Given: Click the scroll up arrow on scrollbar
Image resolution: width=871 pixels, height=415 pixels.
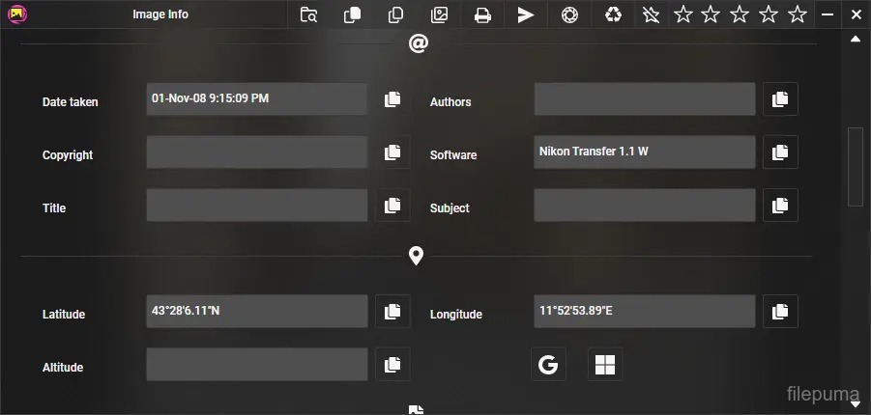Looking at the screenshot, I should click(855, 40).
